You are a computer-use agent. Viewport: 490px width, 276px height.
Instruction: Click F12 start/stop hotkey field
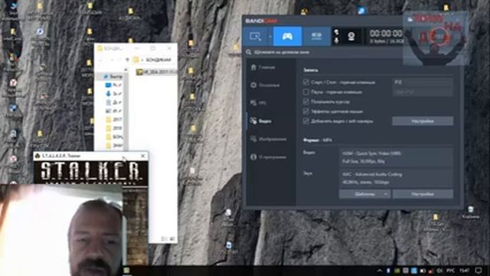(x=423, y=82)
